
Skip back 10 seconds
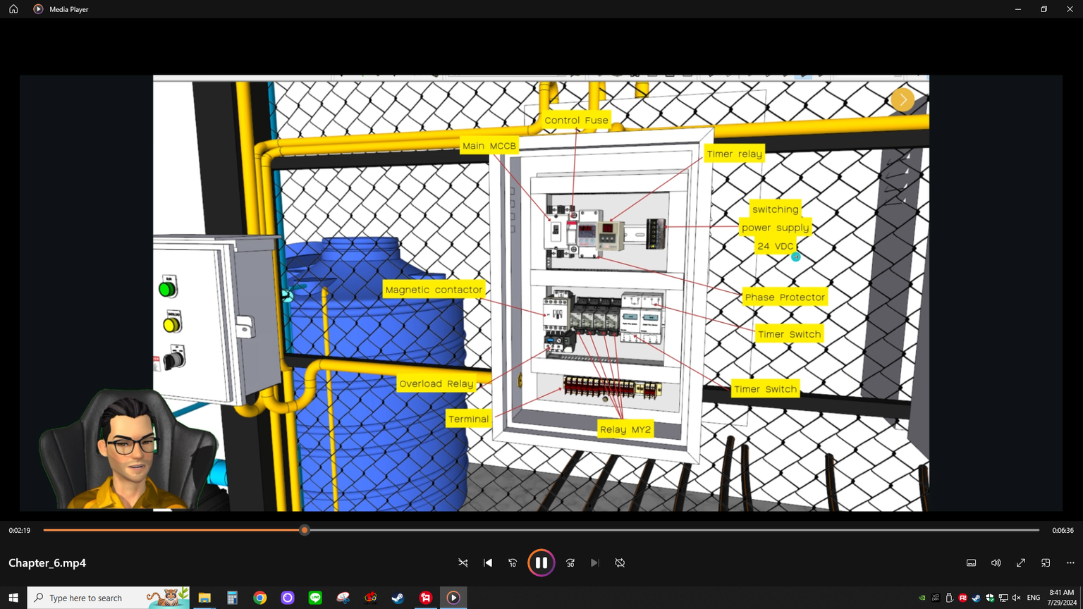click(513, 562)
